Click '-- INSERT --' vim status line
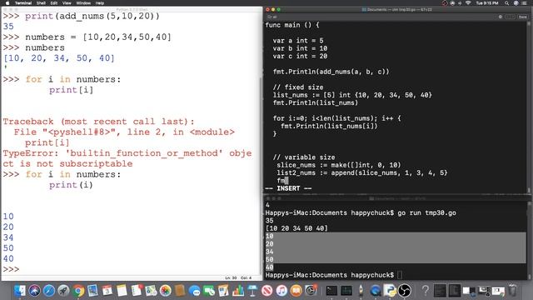 click(x=288, y=188)
